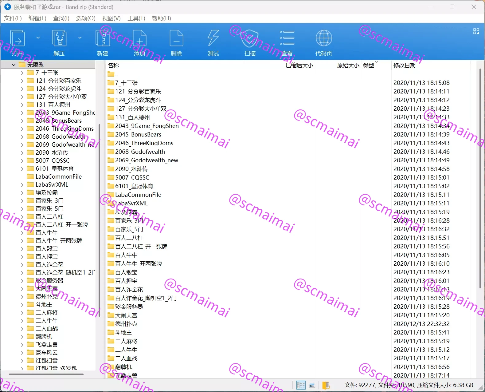Open the 查找(I) menu
The width and height of the screenshot is (485, 392).
point(61,18)
